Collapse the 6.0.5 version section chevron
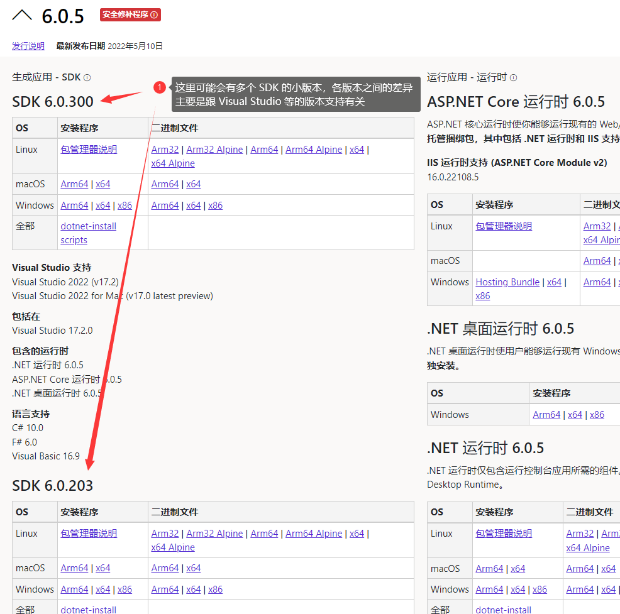Screen dimensions: 620x614 (x=21, y=15)
